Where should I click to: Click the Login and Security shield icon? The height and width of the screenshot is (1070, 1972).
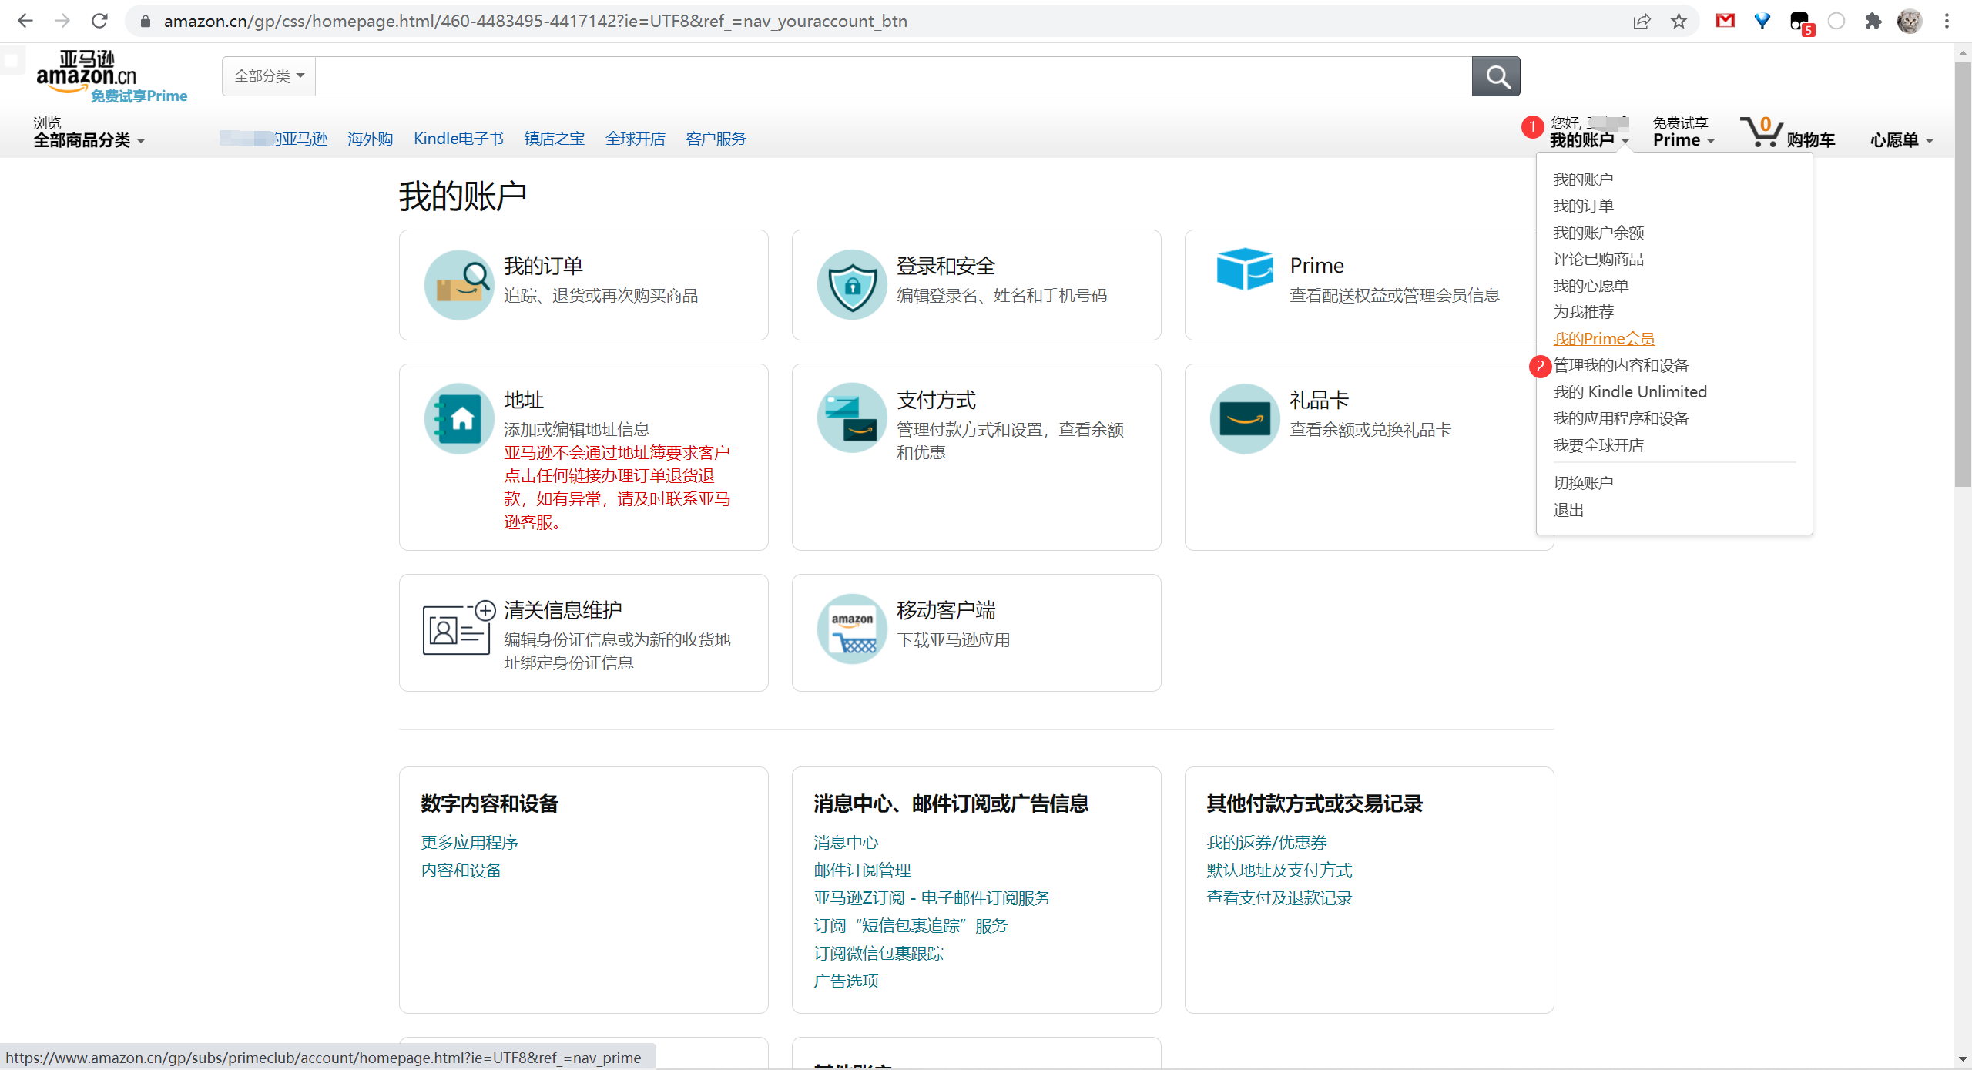point(852,284)
